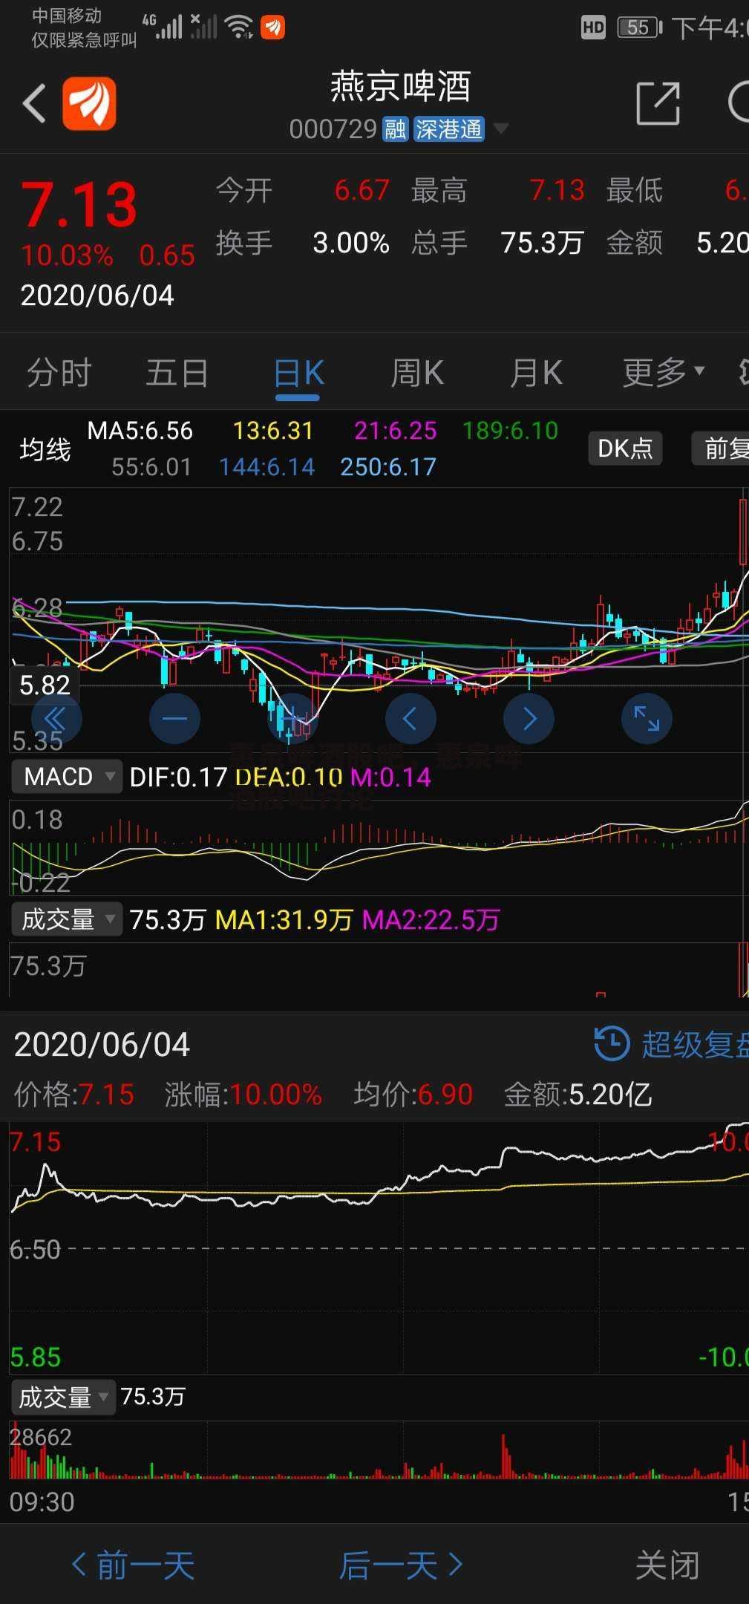Tap the MA1:31.9万 volume value
The image size is (749, 1604).
(284, 920)
